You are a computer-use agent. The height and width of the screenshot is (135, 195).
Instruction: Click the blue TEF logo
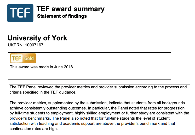click(x=20, y=13)
